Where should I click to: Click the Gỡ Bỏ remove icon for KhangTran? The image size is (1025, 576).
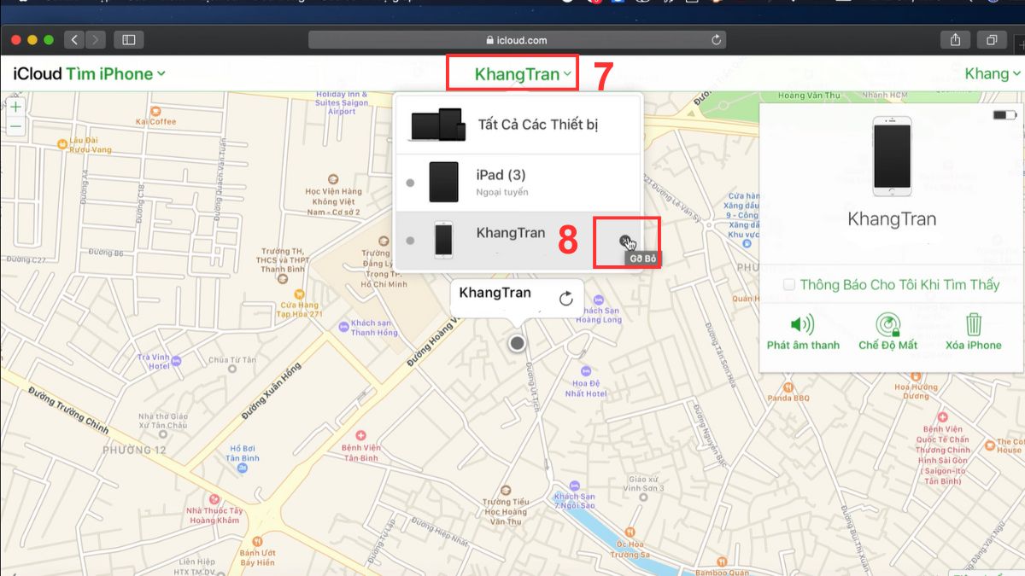pyautogui.click(x=628, y=240)
